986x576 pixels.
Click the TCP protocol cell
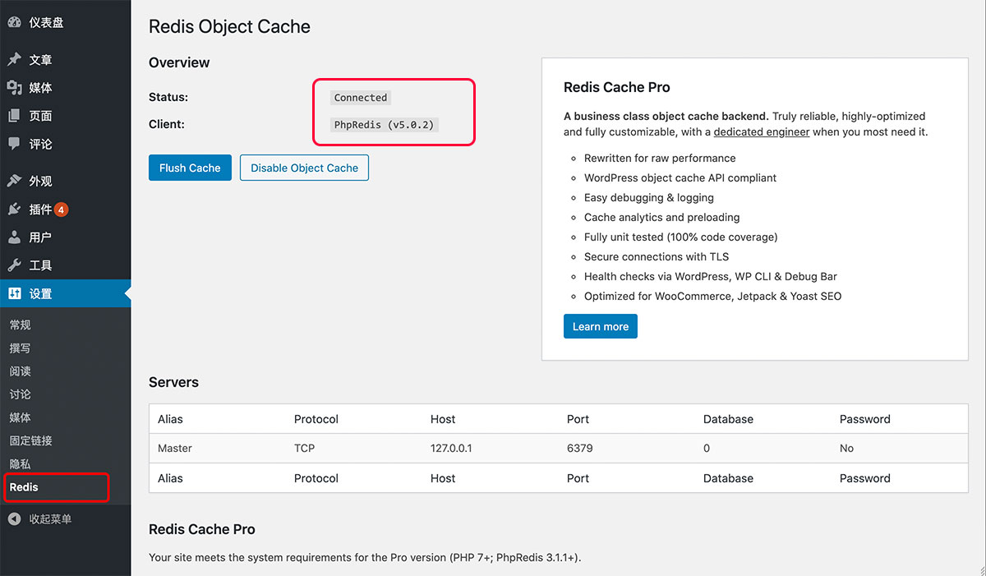click(x=304, y=449)
